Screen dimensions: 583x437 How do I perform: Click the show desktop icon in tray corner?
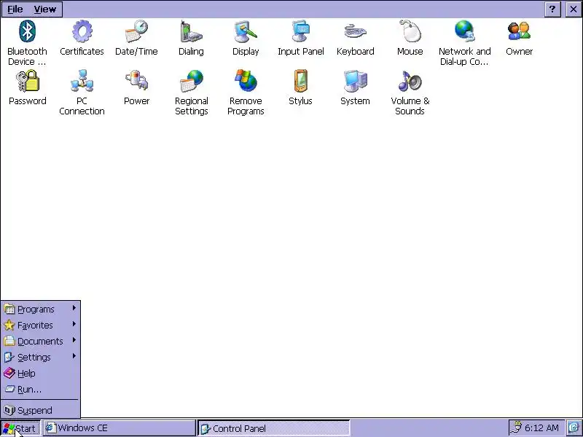click(x=574, y=428)
